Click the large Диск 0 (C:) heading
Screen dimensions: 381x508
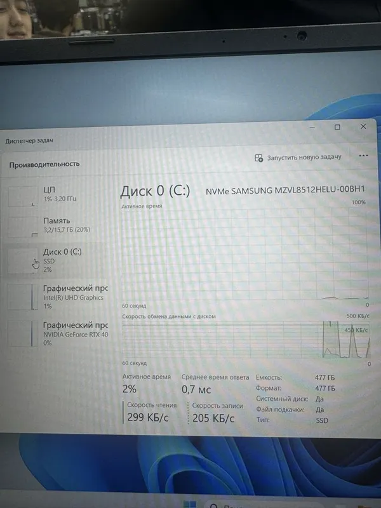pyautogui.click(x=155, y=191)
